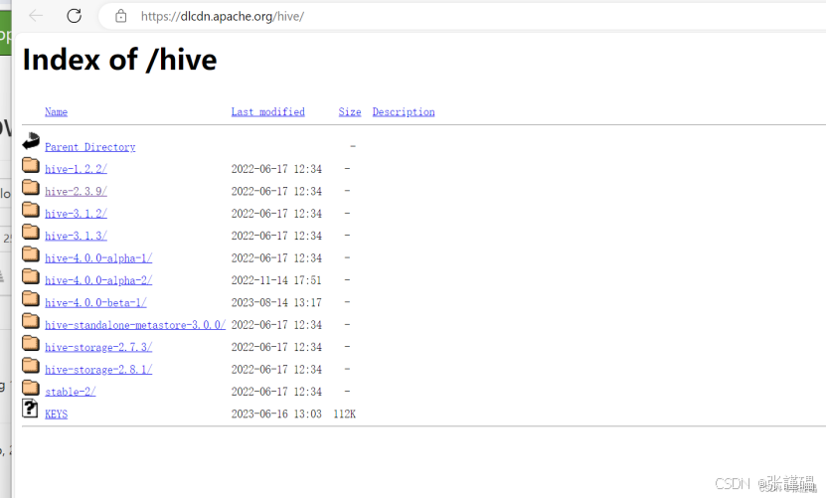Image resolution: width=826 pixels, height=499 pixels.
Task: Sort listing by Size column header
Action: 350,111
